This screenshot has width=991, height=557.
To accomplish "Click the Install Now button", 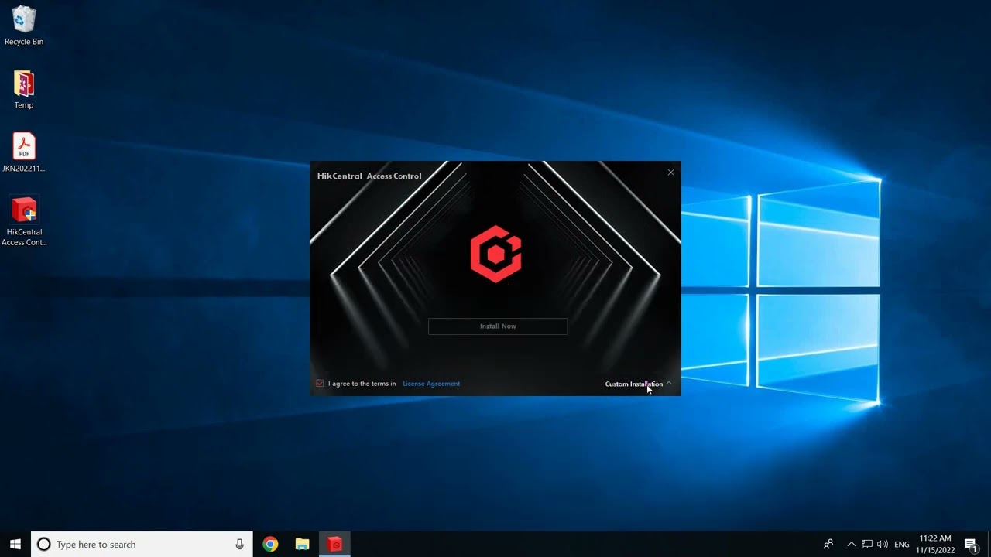I will click(x=498, y=326).
